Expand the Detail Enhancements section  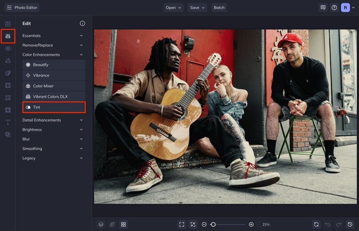(53, 120)
